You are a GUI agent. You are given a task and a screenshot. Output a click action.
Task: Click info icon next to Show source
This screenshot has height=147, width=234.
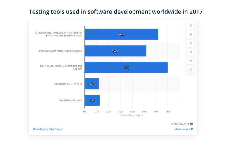point(192,129)
